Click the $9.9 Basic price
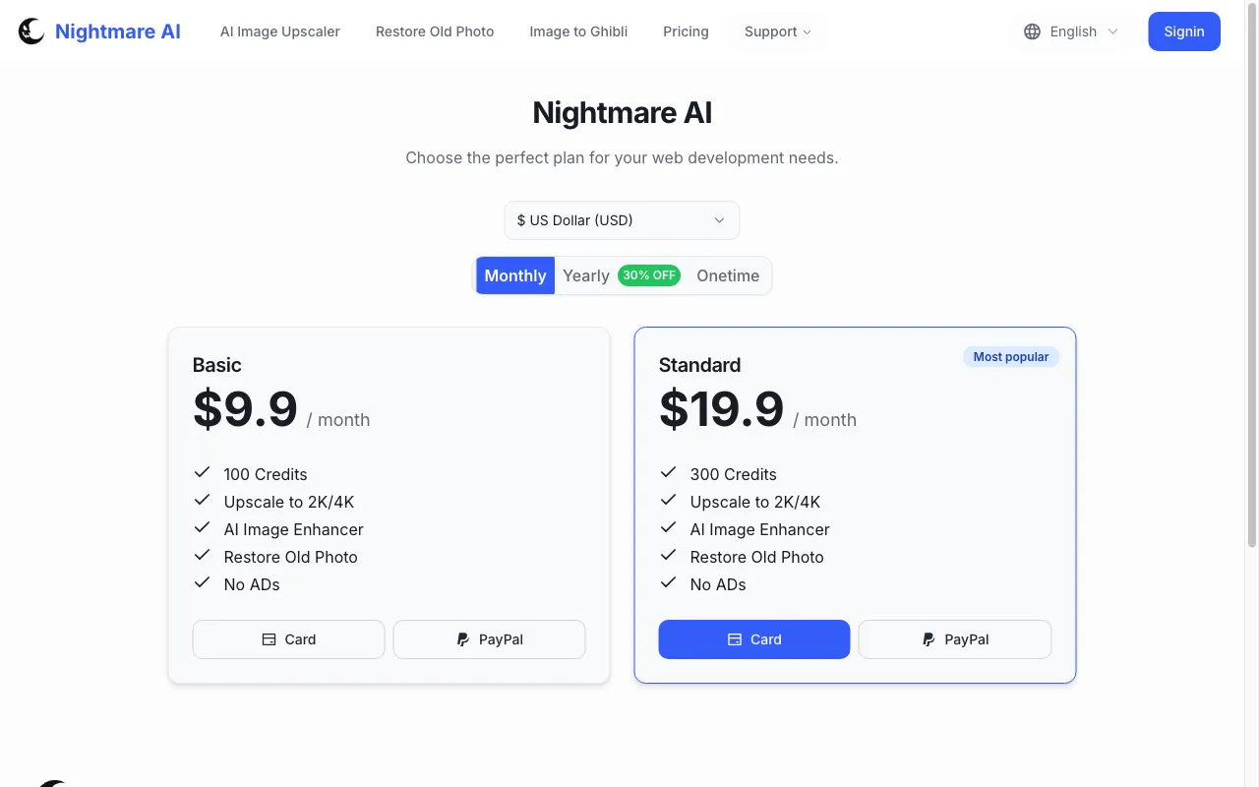1259x787 pixels. click(245, 409)
